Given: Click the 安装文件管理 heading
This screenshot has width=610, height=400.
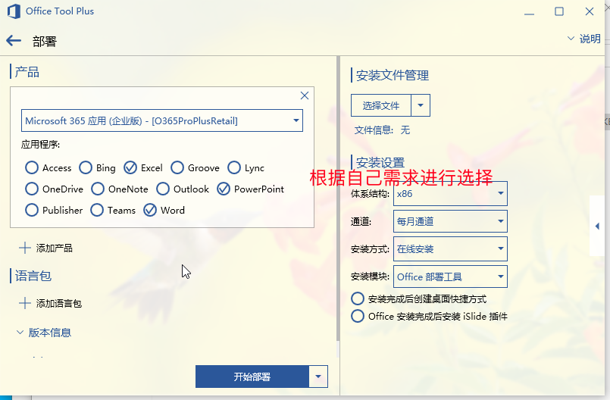Looking at the screenshot, I should [x=393, y=75].
